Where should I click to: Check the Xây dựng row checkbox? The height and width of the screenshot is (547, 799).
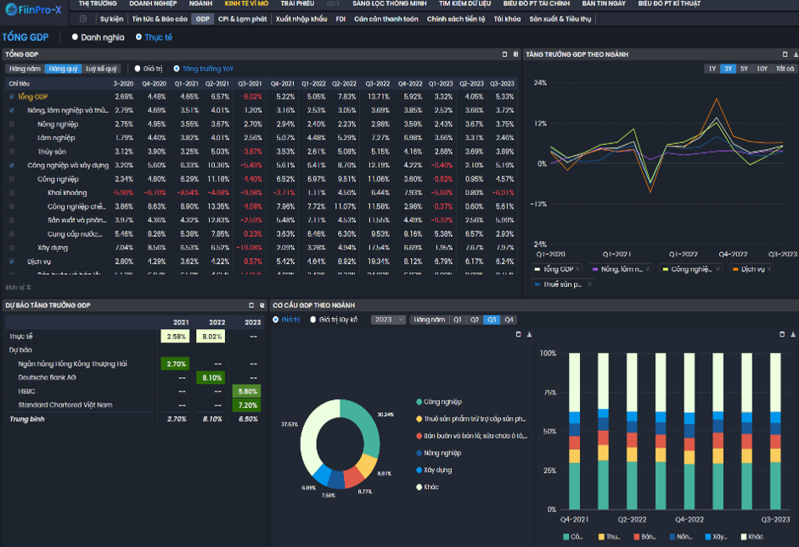(x=12, y=248)
